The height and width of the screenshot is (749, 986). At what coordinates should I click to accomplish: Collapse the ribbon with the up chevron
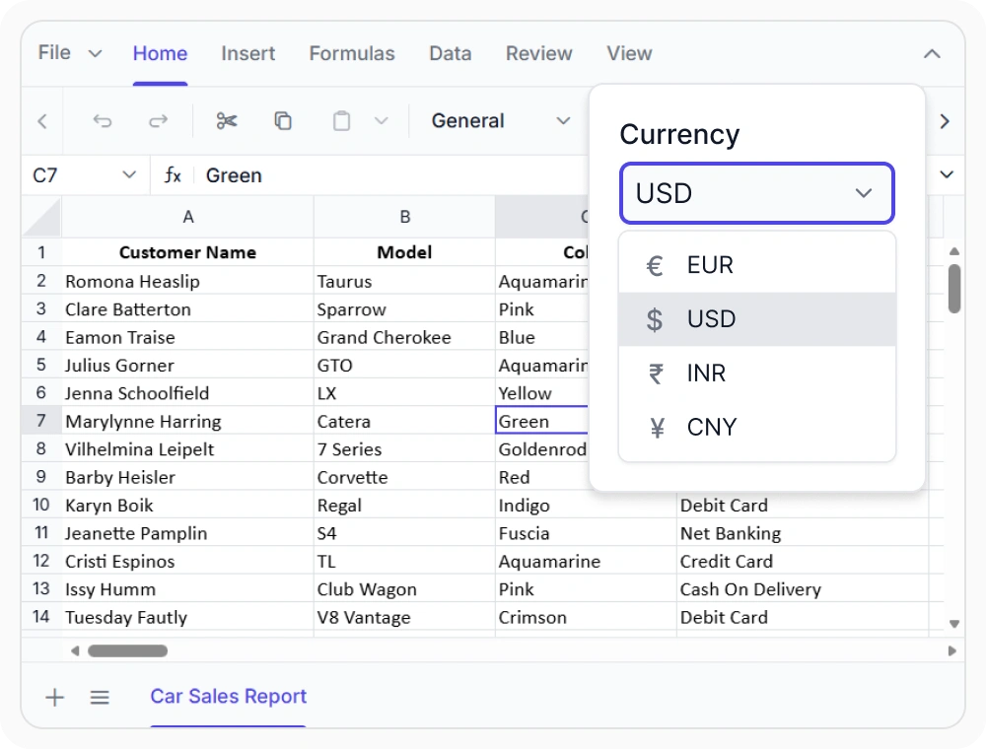click(932, 54)
